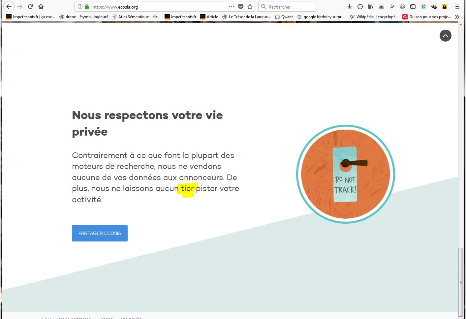Click the Do Not Track illustration
Image resolution: width=466 pixels, height=319 pixels.
(345, 174)
